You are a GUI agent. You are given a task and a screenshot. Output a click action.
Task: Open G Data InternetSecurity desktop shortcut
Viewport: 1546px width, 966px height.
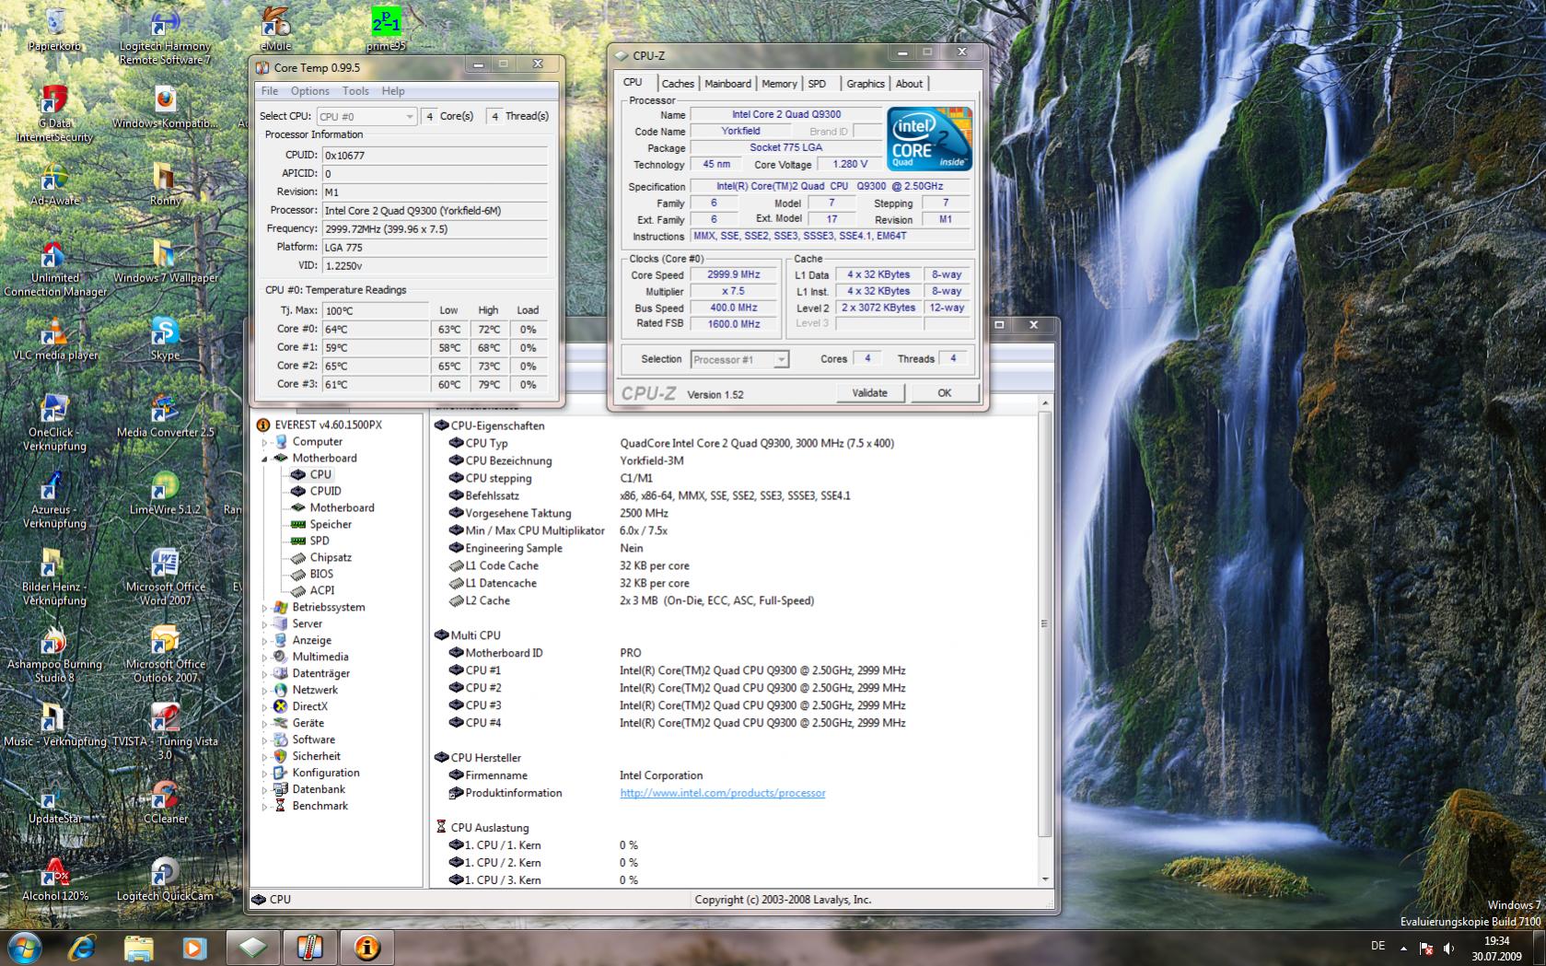point(54,113)
